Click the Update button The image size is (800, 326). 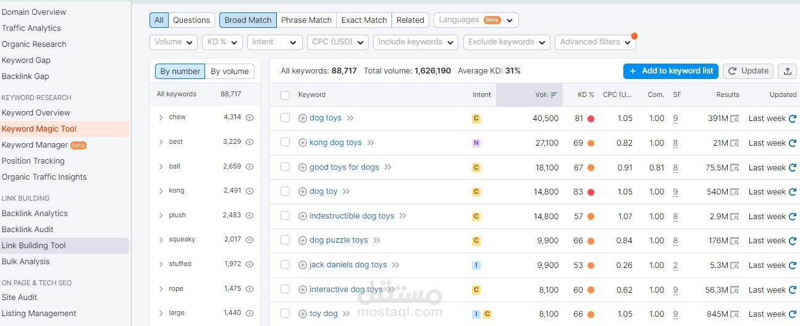[x=748, y=71]
